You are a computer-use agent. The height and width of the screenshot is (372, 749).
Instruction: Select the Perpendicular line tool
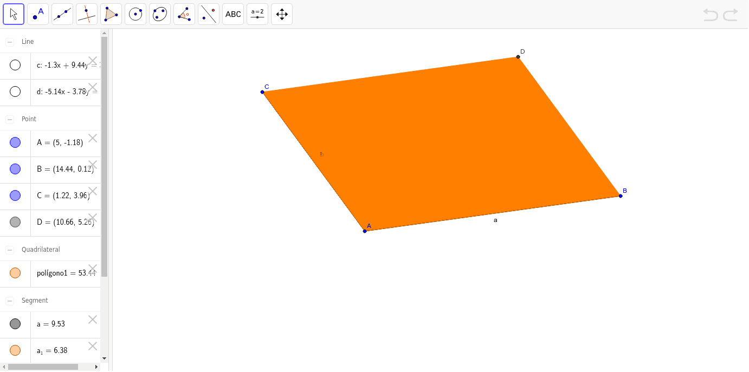(x=87, y=14)
